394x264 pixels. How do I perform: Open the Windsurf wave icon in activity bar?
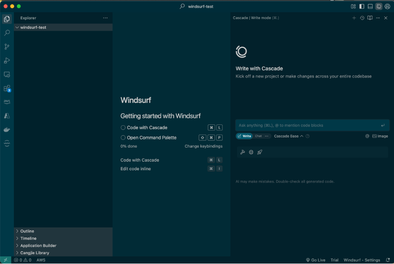point(7,143)
